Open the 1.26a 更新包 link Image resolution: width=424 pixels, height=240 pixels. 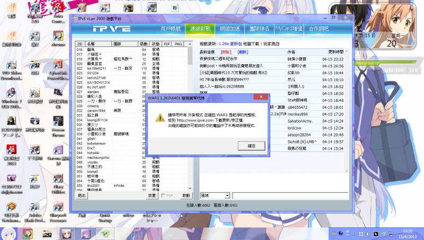pos(231,44)
